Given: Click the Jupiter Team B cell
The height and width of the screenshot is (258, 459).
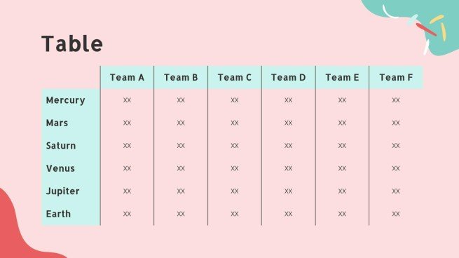Looking at the screenshot, I should point(181,191).
